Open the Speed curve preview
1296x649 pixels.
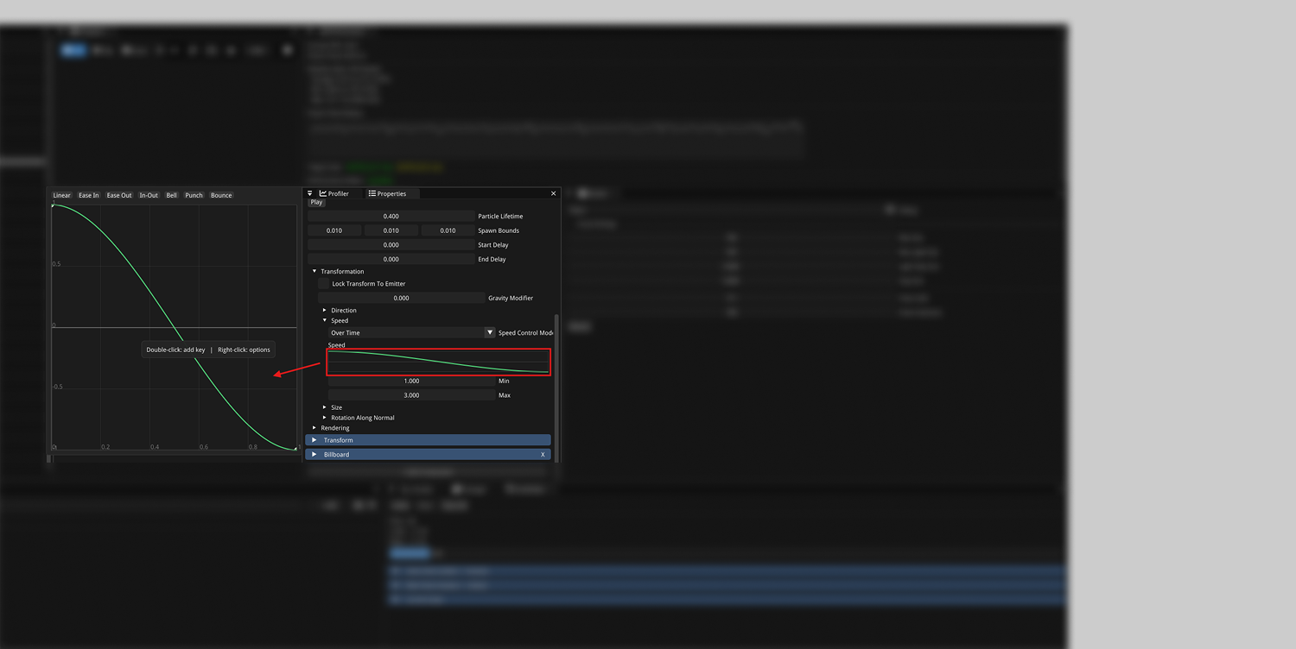click(438, 362)
